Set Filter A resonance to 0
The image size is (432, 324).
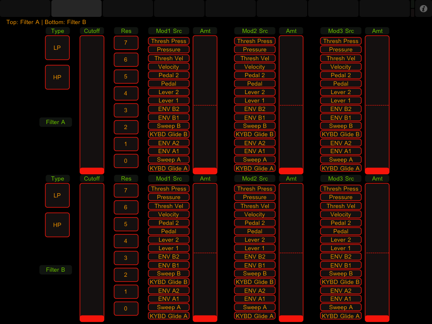coord(126,161)
